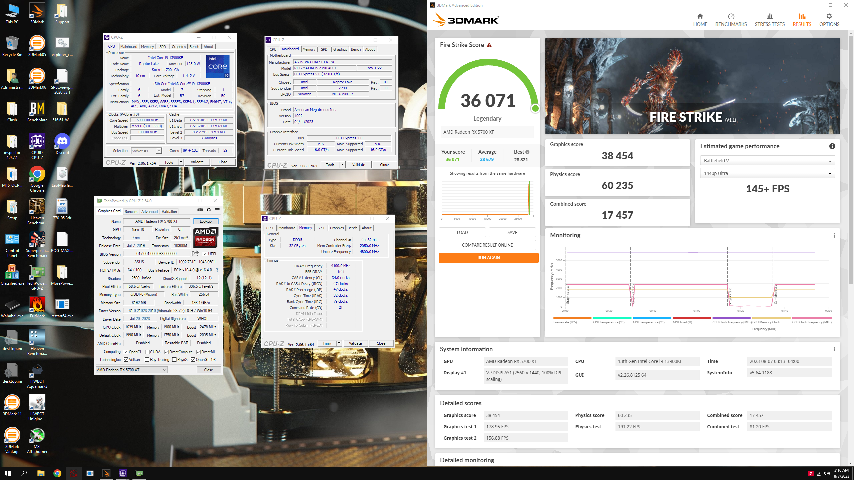Open the Monitoring panel three-dot menu

tap(834, 235)
